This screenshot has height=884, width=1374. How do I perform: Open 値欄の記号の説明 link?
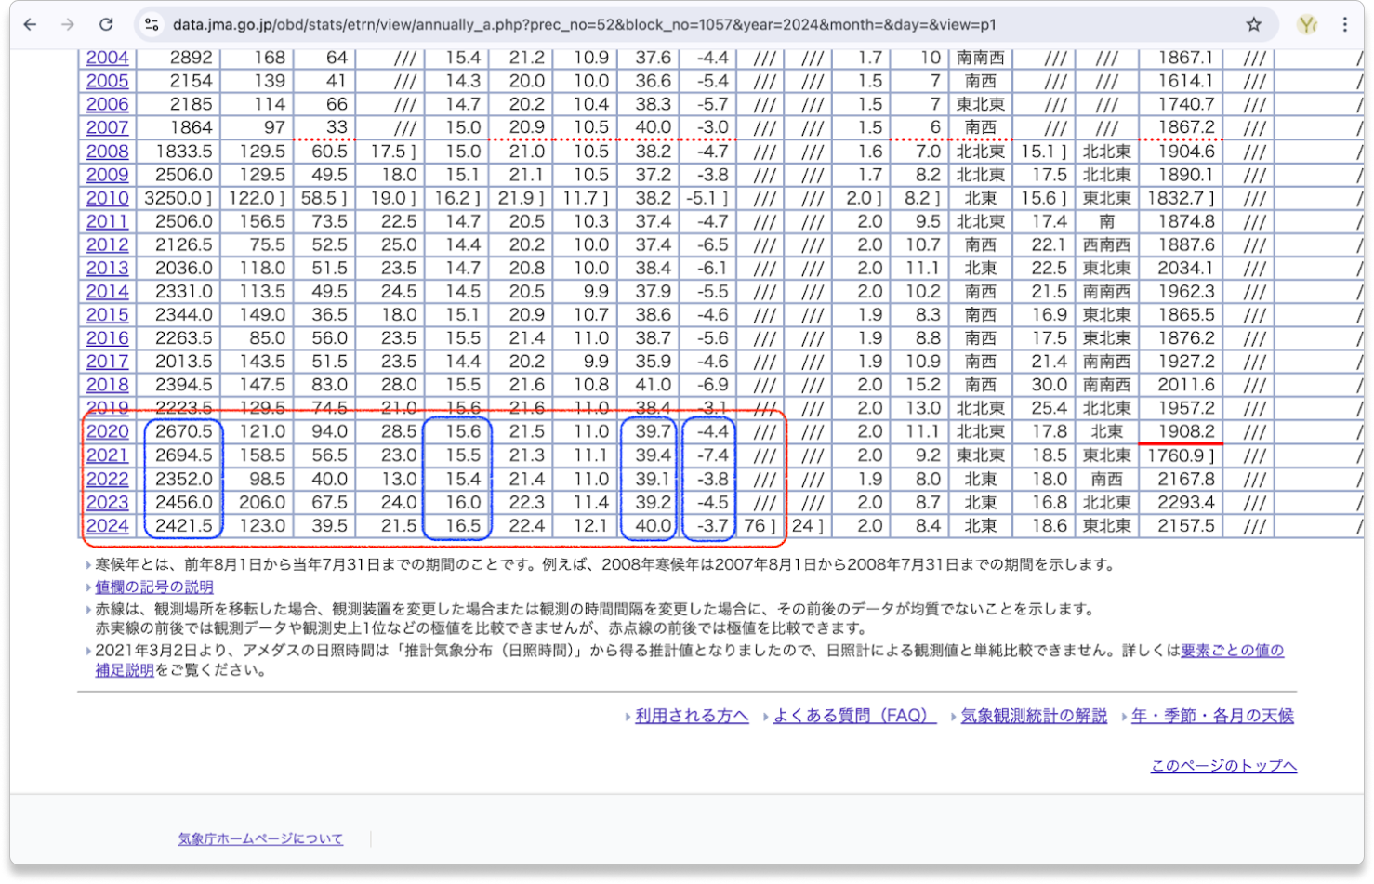[x=153, y=587]
